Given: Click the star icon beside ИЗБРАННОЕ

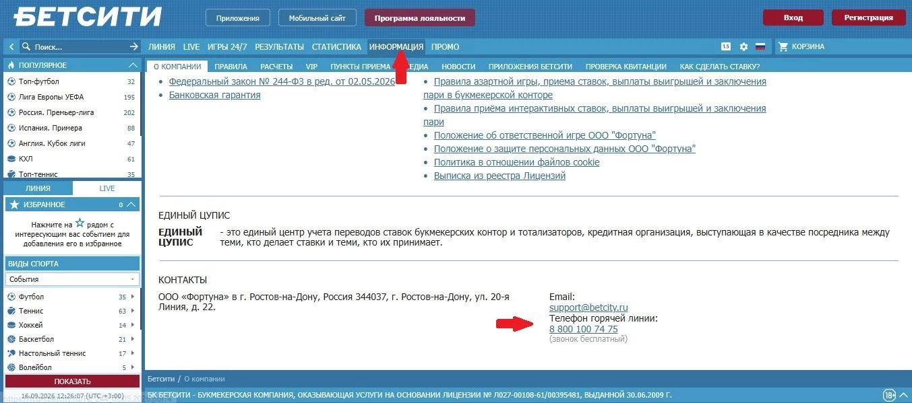Looking at the screenshot, I should click(14, 205).
